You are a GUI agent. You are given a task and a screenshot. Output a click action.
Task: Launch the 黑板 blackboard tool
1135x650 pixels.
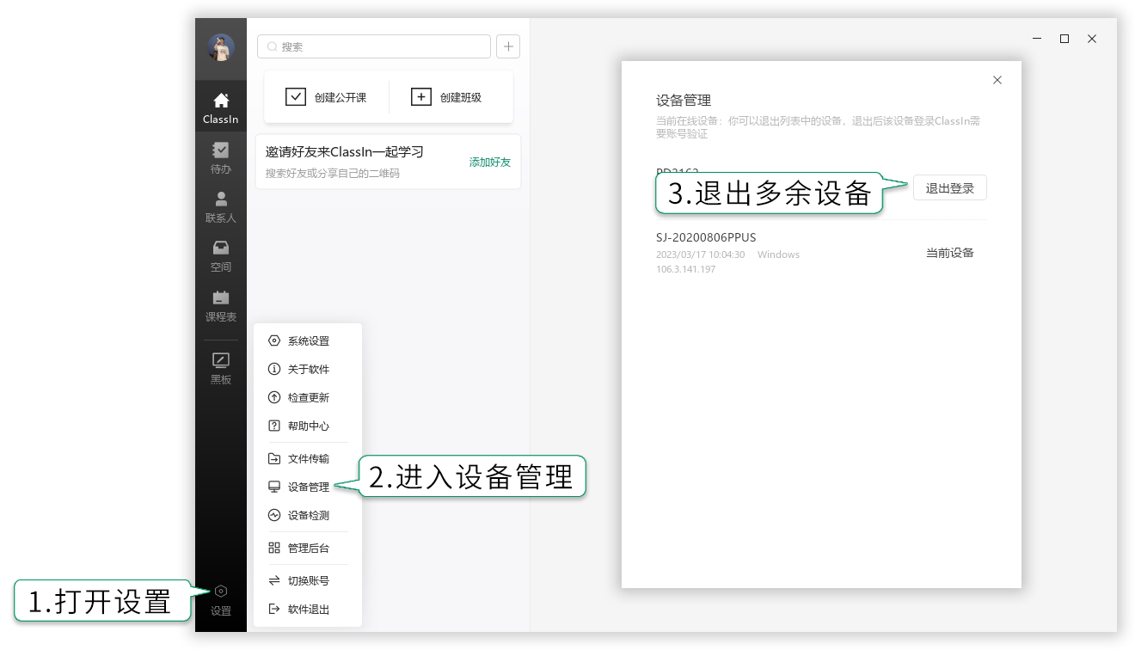(x=221, y=368)
